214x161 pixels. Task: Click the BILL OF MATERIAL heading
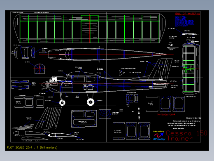(x=188, y=14)
